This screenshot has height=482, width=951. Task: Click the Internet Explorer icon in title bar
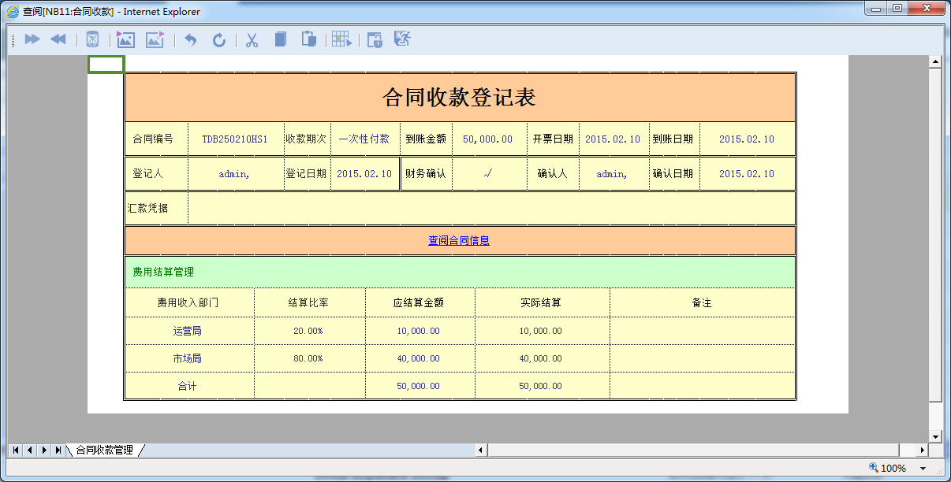coord(13,12)
